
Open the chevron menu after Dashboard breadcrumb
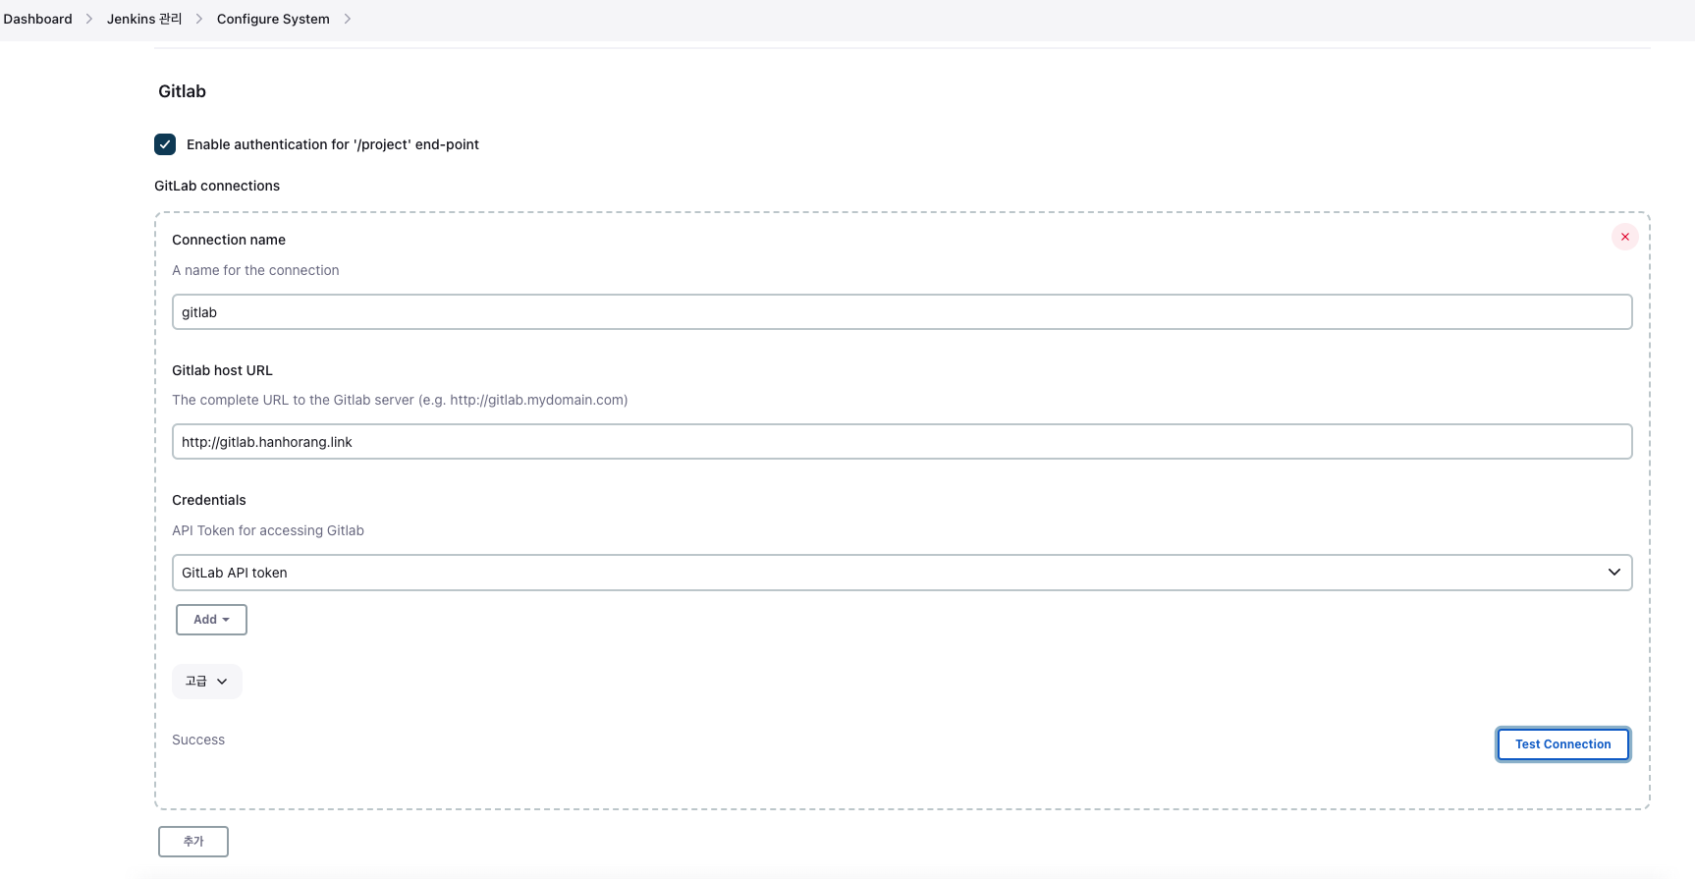click(88, 19)
